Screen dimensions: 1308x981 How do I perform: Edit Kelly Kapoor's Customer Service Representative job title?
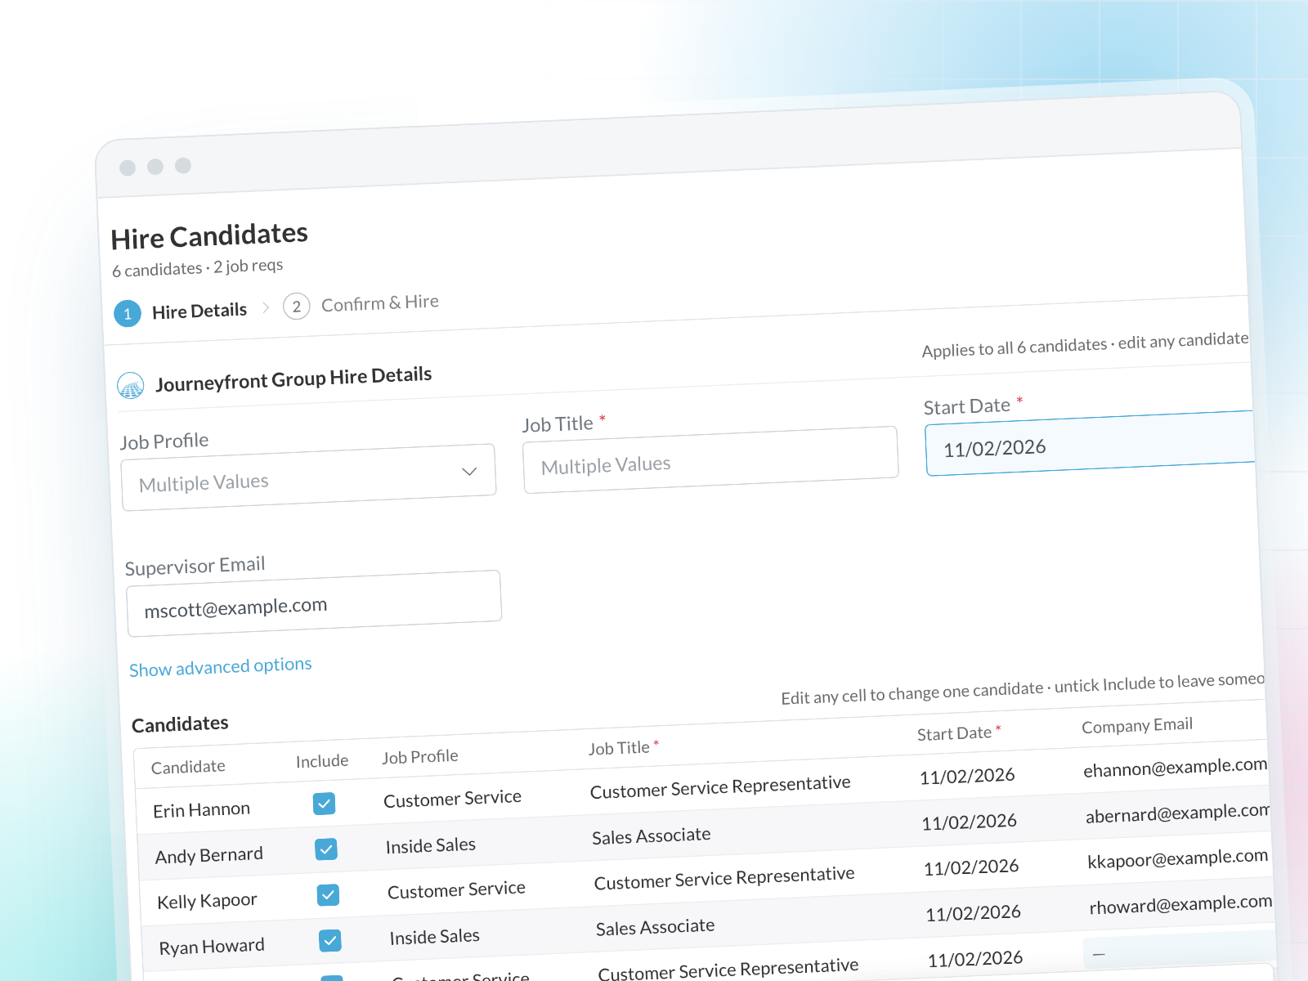(724, 878)
